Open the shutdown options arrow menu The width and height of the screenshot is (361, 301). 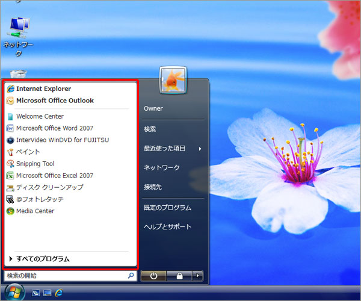(198, 276)
